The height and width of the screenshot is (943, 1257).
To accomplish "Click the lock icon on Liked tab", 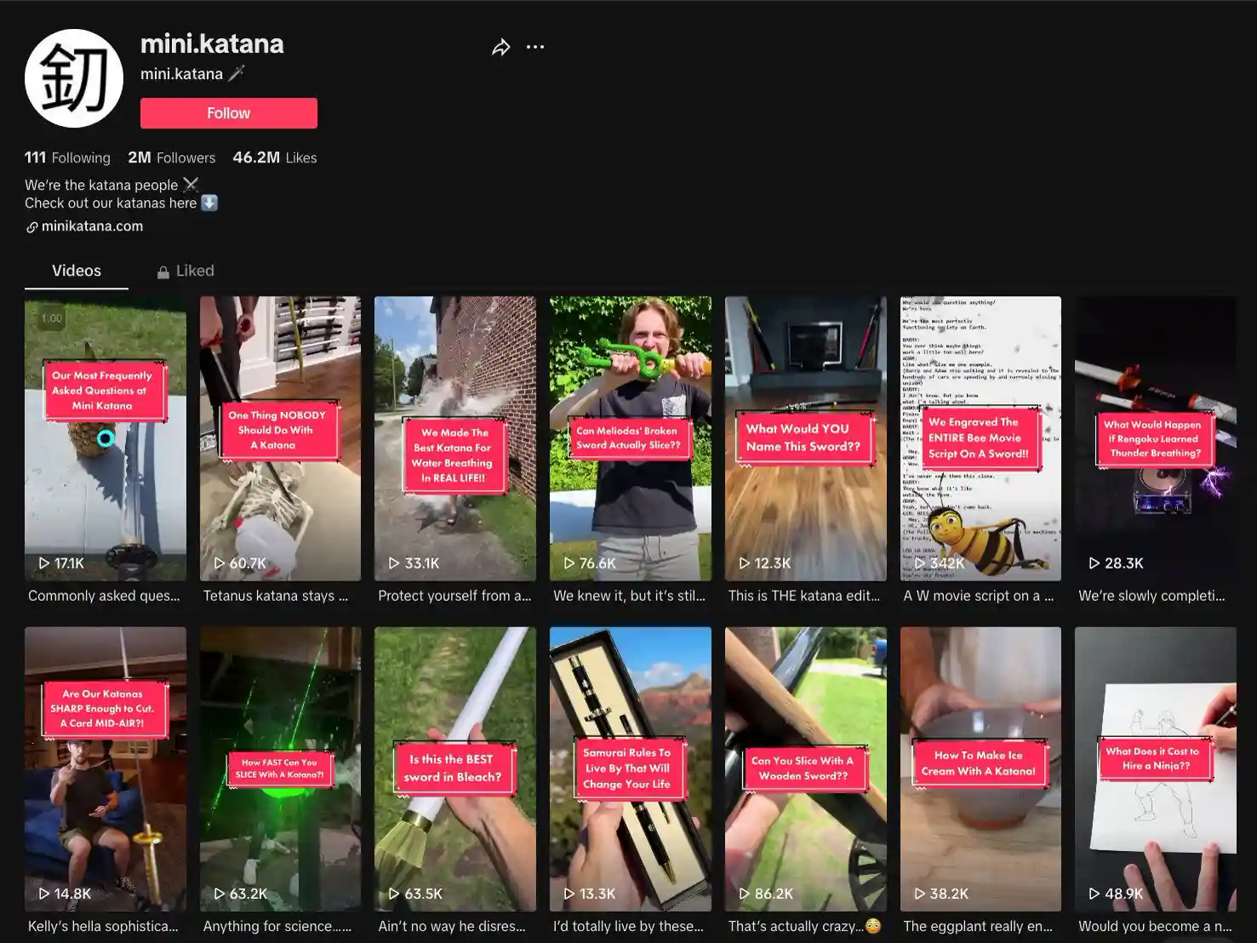I will coord(163,272).
